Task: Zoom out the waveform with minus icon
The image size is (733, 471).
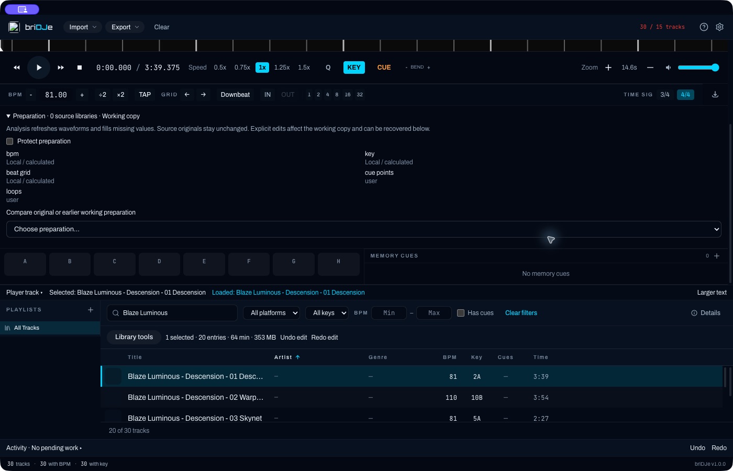Action: (650, 68)
